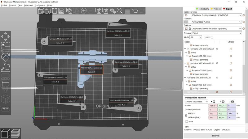This screenshot has height=139, width=248.
Task: Toggle visibility of Hurricane MkII aileron R2.stl
Action: (217, 49)
